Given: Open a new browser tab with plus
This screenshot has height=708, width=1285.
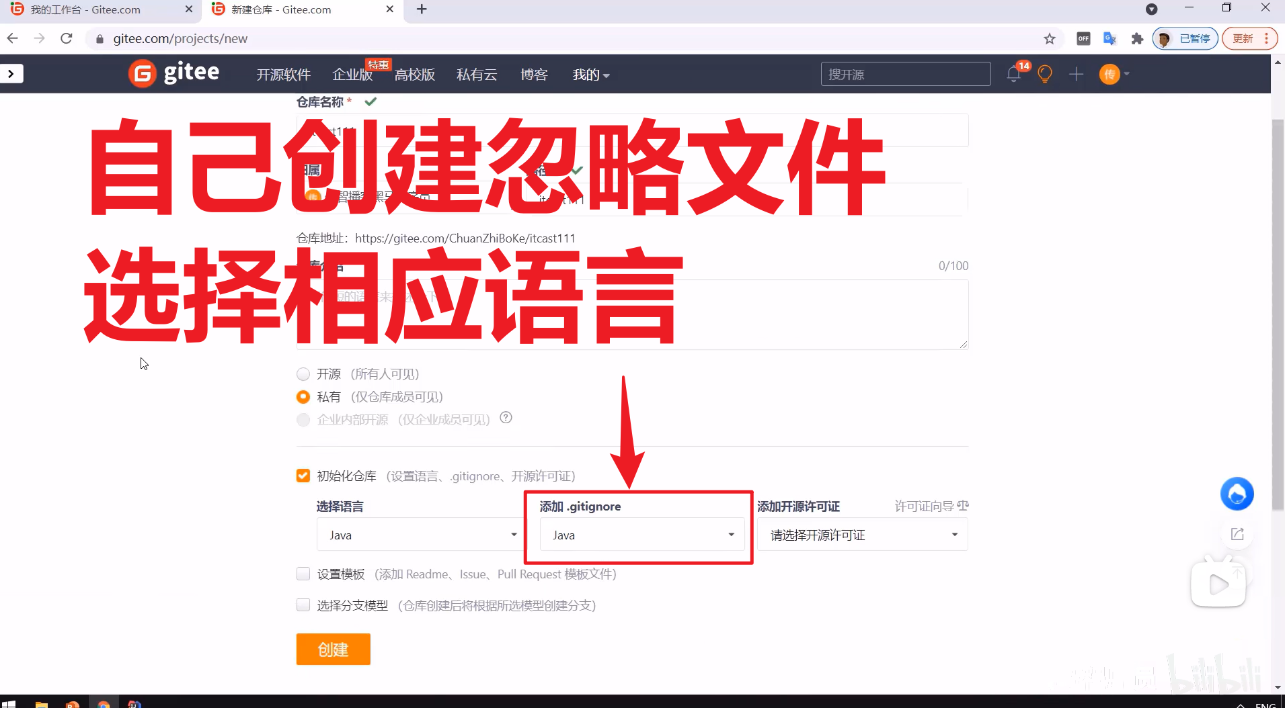Looking at the screenshot, I should 422,9.
